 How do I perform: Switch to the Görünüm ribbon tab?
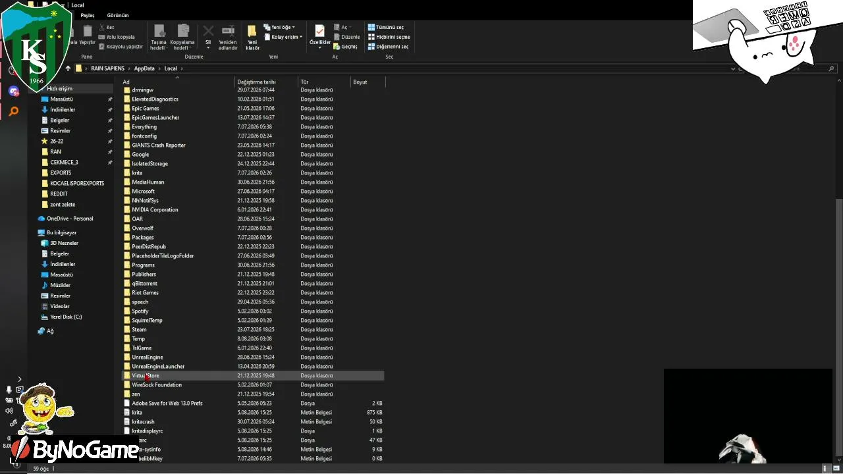tap(118, 15)
